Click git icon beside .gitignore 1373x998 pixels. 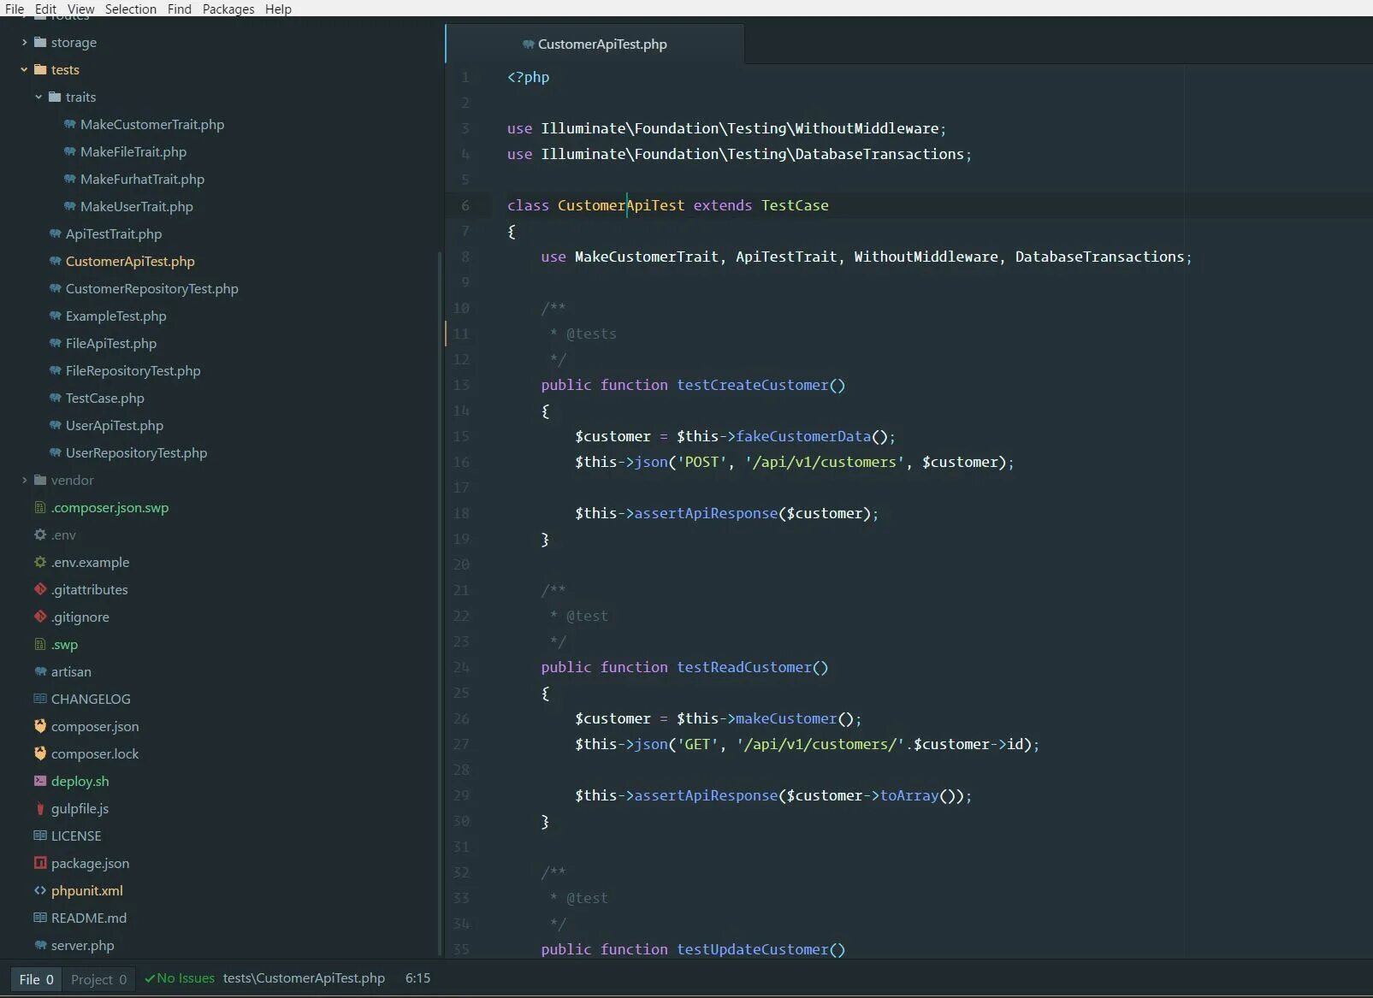tap(40, 617)
